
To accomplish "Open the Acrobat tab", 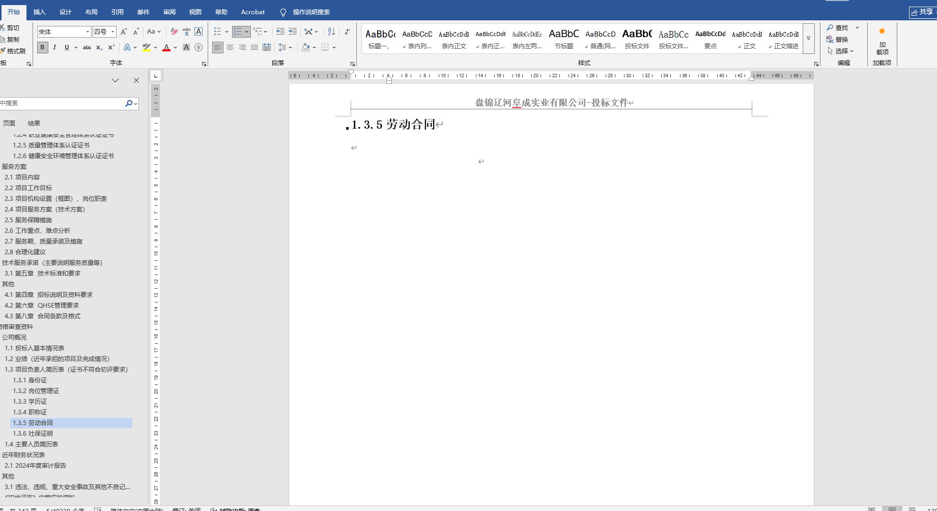I will pyautogui.click(x=253, y=12).
